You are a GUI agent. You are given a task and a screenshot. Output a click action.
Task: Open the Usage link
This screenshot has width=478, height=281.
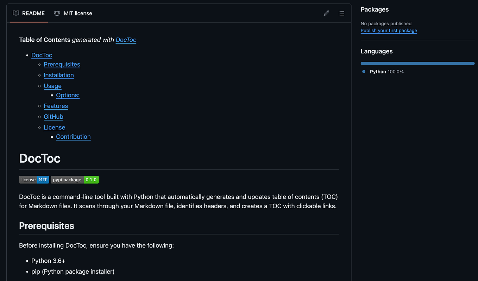coord(52,86)
